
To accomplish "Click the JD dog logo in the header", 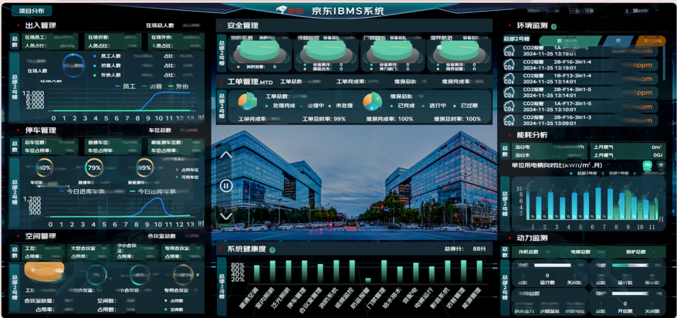I will 282,9.
